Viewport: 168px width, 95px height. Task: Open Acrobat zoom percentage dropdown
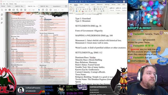59,10
